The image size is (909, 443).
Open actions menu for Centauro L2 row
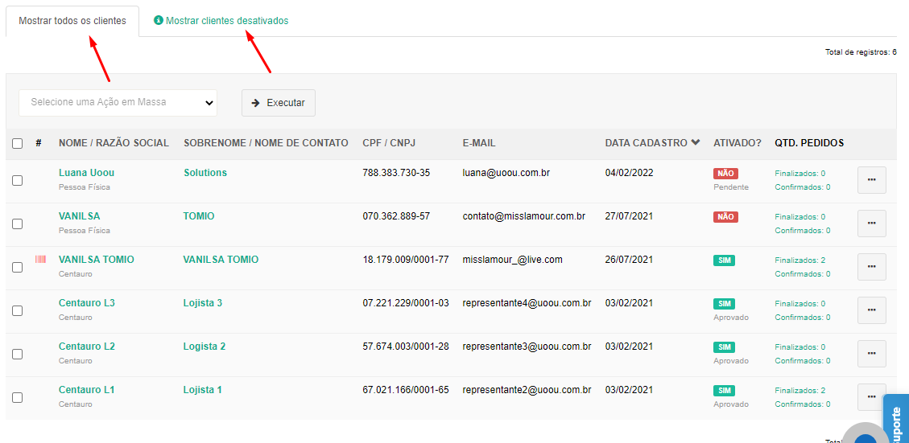coord(871,354)
